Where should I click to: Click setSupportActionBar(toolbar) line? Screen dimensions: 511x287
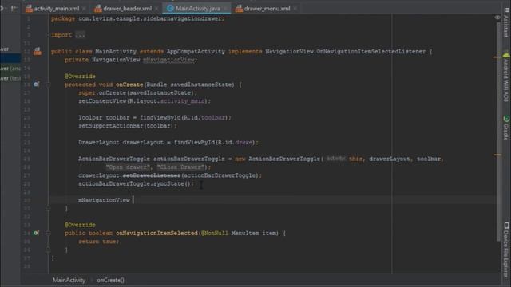pyautogui.click(x=128, y=126)
